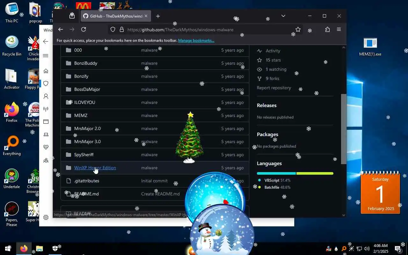This screenshot has width=408, height=255.
Task: Close the GitHub tab
Action: coord(146,16)
